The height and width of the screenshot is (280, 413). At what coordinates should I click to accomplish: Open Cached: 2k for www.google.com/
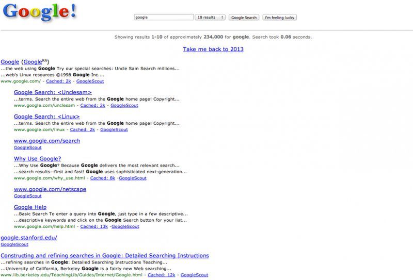[58, 81]
